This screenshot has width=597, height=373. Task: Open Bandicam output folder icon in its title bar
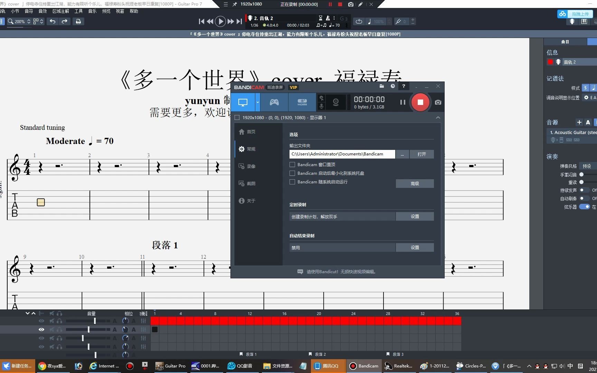pos(382,86)
